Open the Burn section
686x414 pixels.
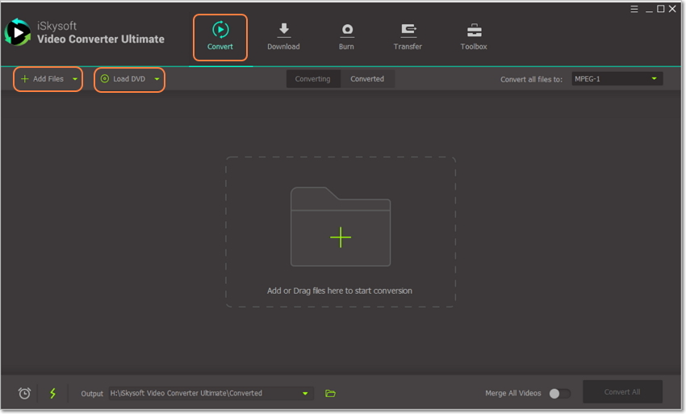pos(346,37)
